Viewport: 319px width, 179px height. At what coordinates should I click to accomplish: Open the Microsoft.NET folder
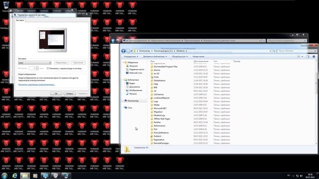tap(160, 108)
